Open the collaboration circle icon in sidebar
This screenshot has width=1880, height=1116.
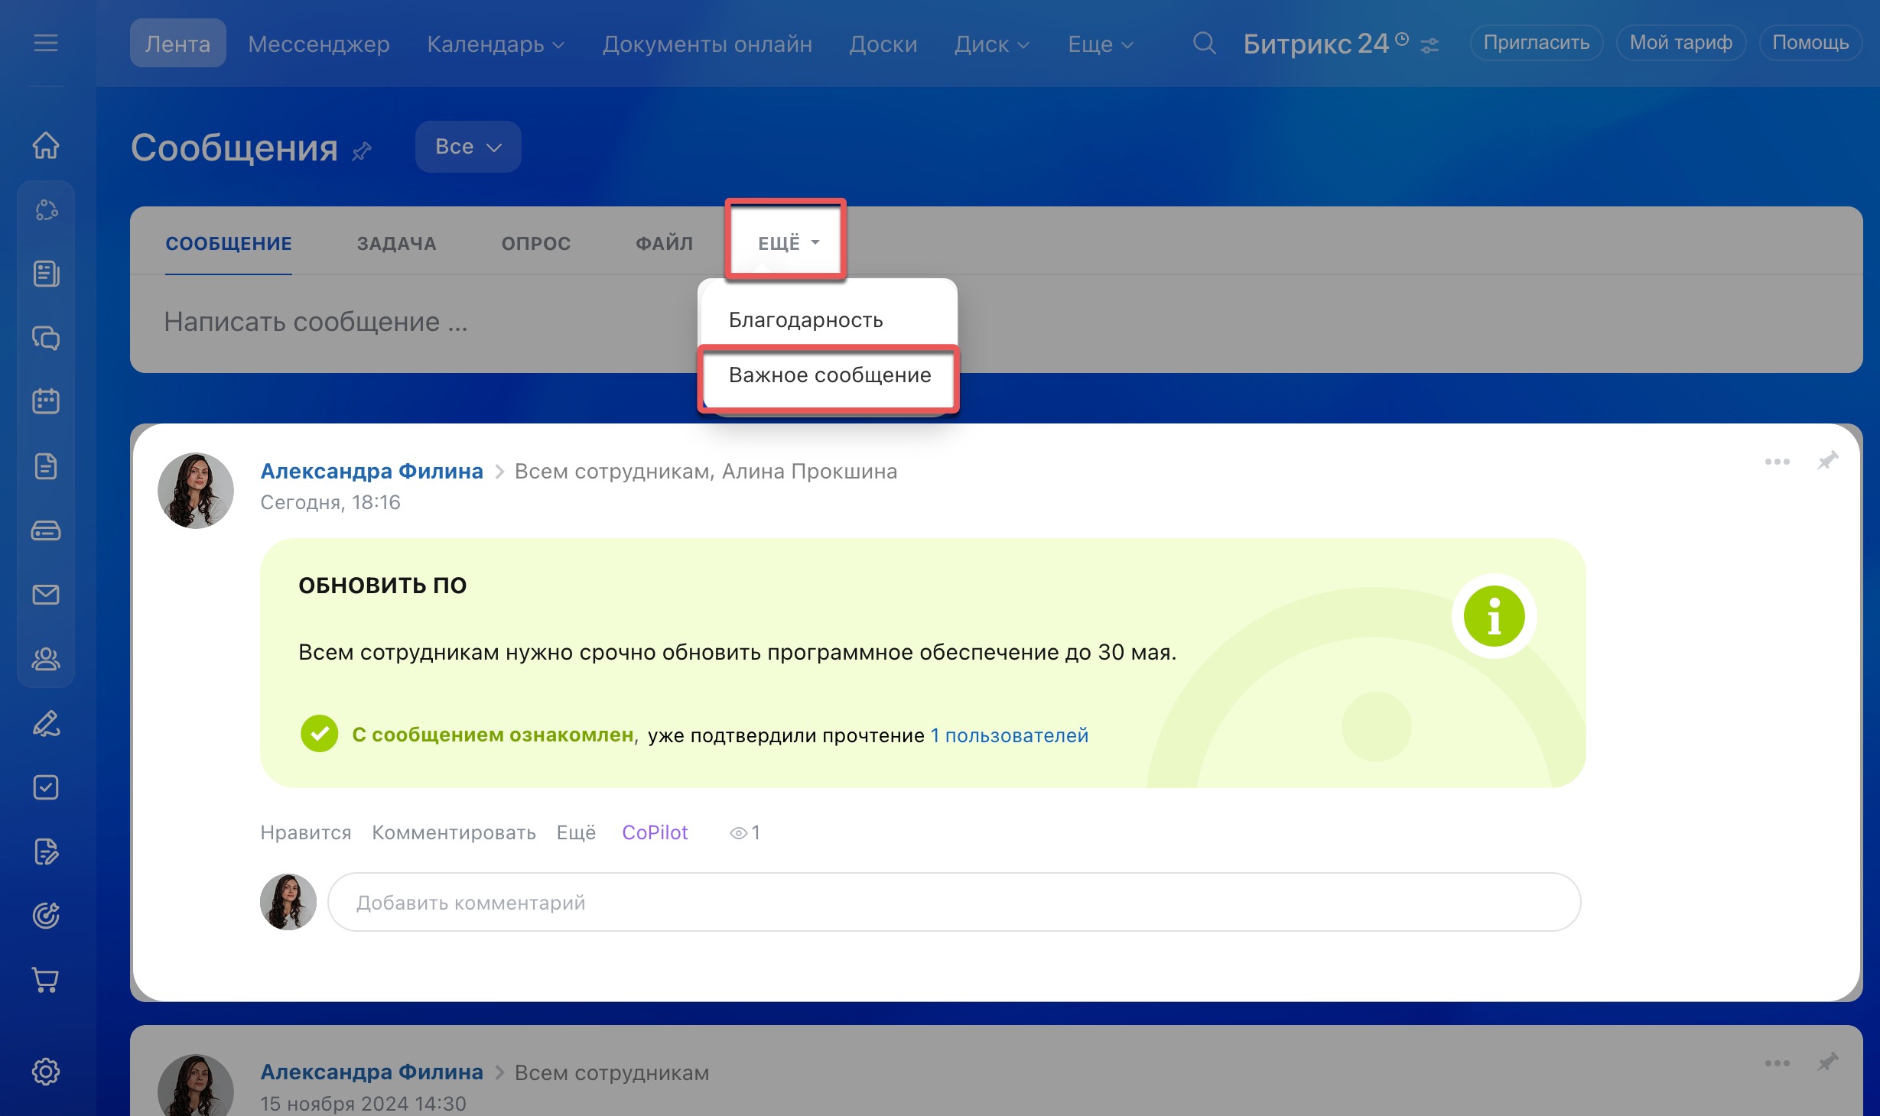[x=46, y=209]
